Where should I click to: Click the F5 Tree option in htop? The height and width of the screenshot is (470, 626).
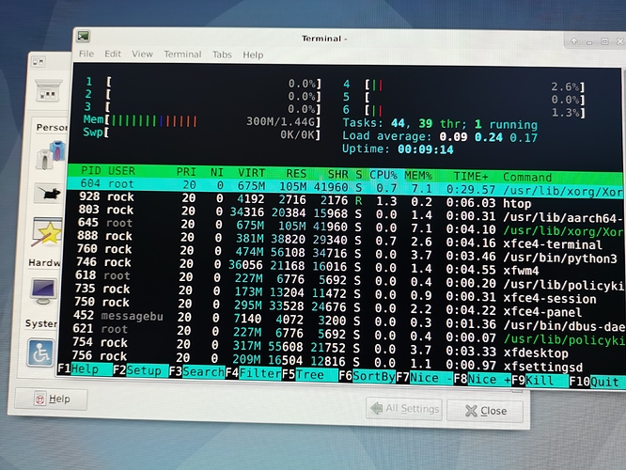pos(309,374)
